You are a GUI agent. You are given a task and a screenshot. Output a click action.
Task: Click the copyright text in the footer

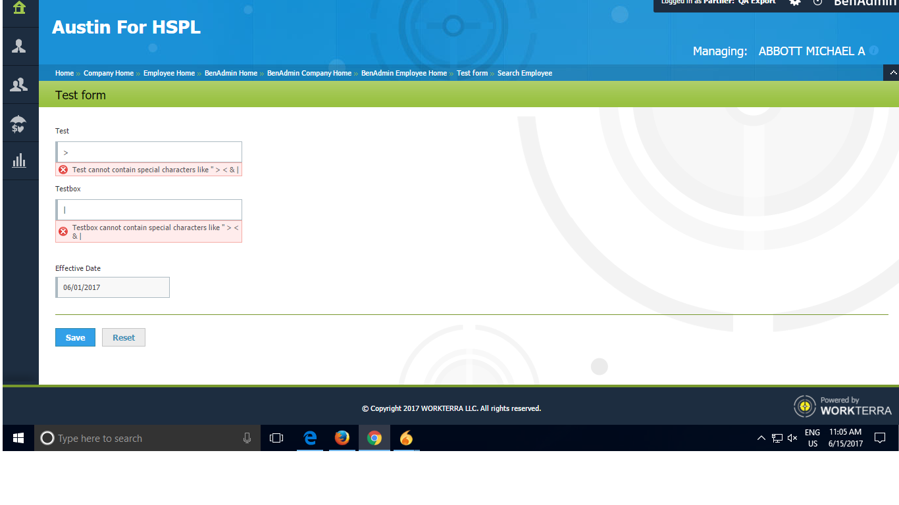coord(451,408)
